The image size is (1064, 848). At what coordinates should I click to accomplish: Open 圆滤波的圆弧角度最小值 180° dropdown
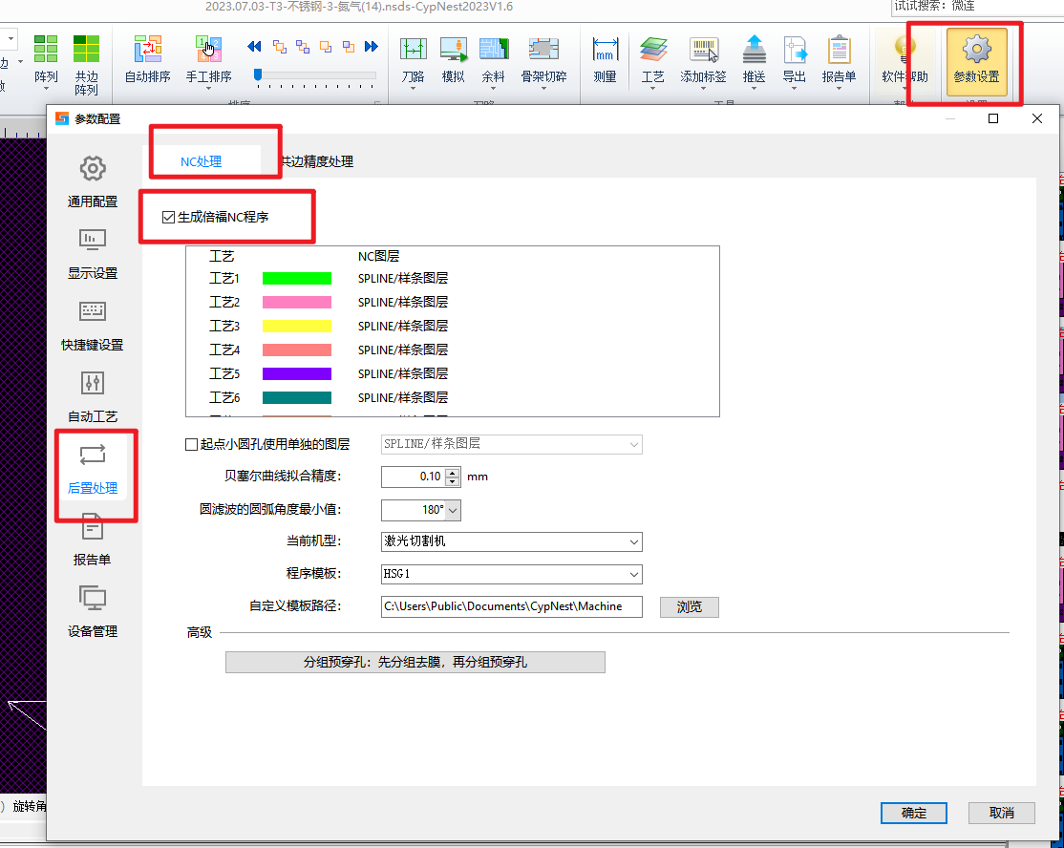[454, 510]
